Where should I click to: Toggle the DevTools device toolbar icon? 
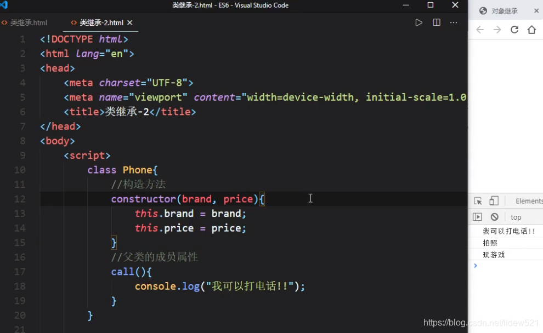[494, 201]
